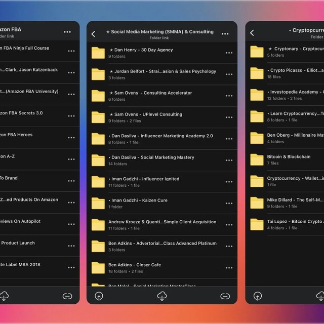Open options for Label MBA 2018 row
This screenshot has width=324, height=324.
coord(71,268)
